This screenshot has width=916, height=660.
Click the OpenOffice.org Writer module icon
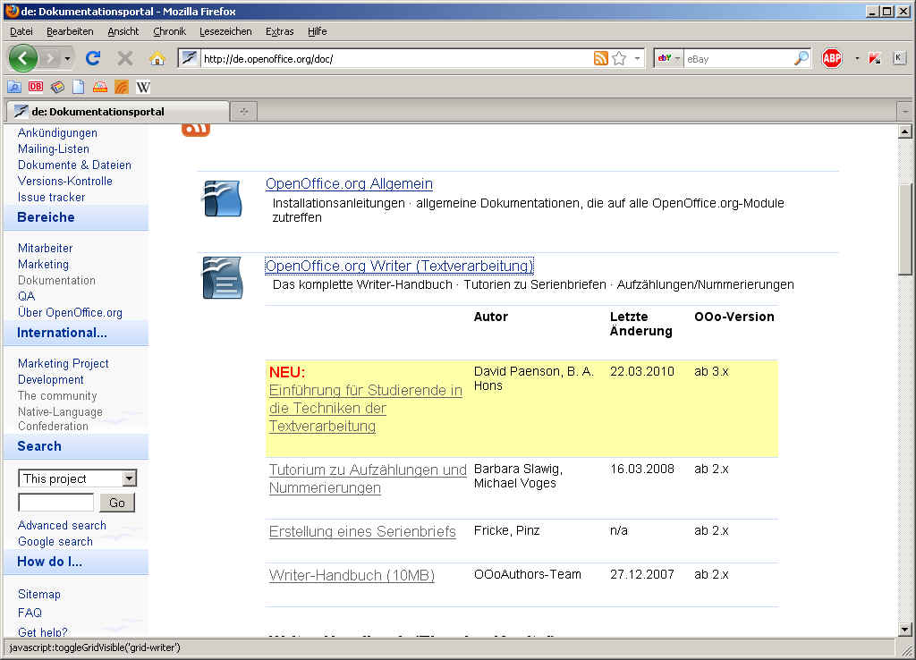coord(222,278)
